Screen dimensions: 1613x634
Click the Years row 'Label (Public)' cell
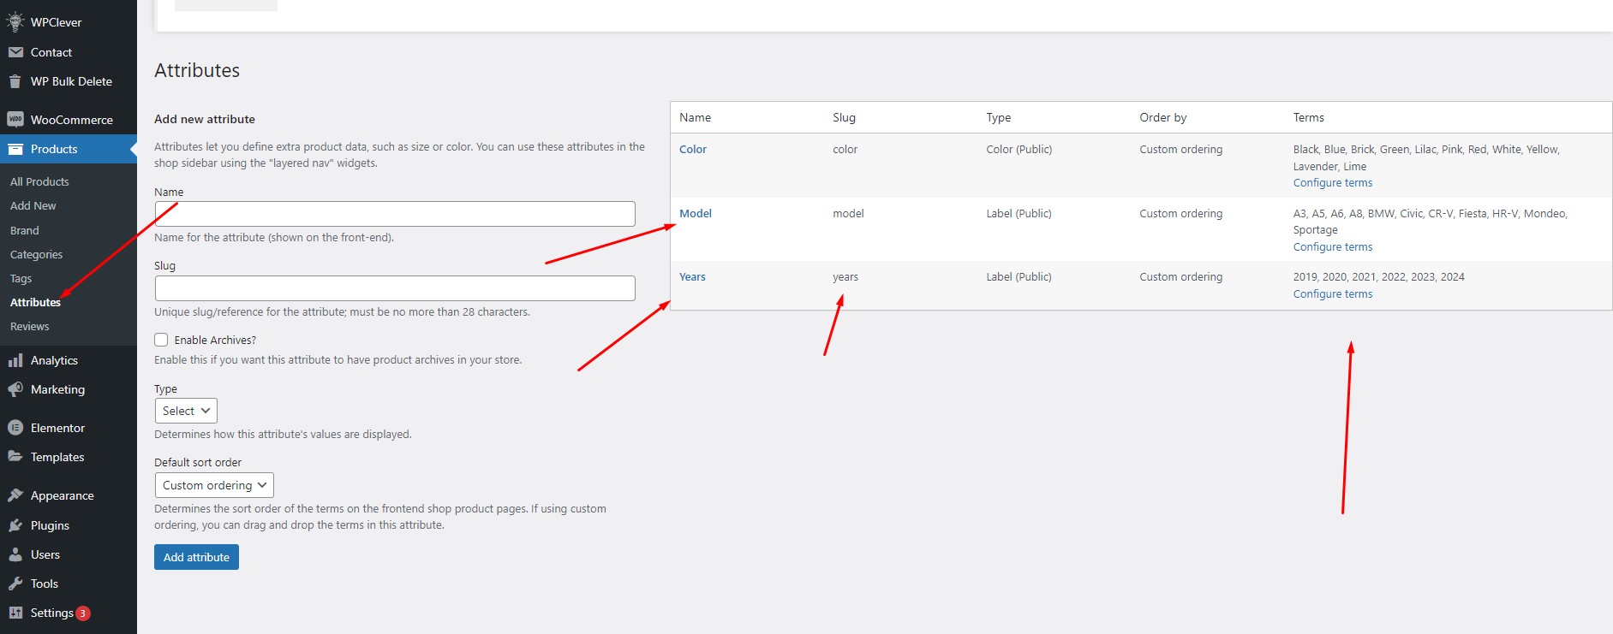1019,276
